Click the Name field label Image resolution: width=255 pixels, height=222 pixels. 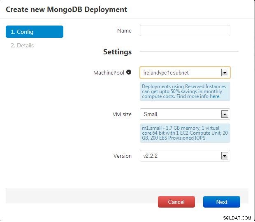point(124,30)
